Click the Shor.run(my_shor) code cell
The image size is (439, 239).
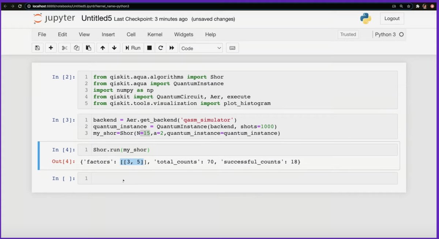244,150
